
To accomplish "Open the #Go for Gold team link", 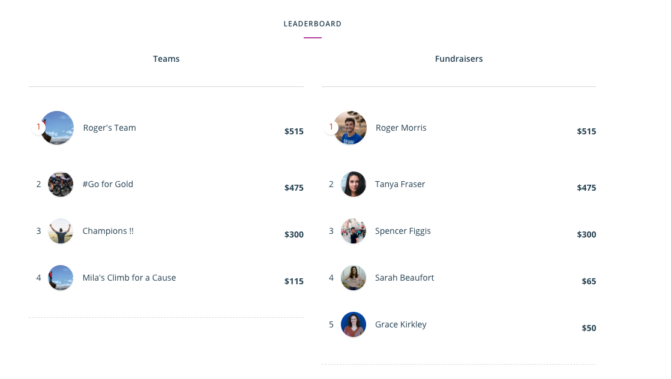I will [x=108, y=184].
